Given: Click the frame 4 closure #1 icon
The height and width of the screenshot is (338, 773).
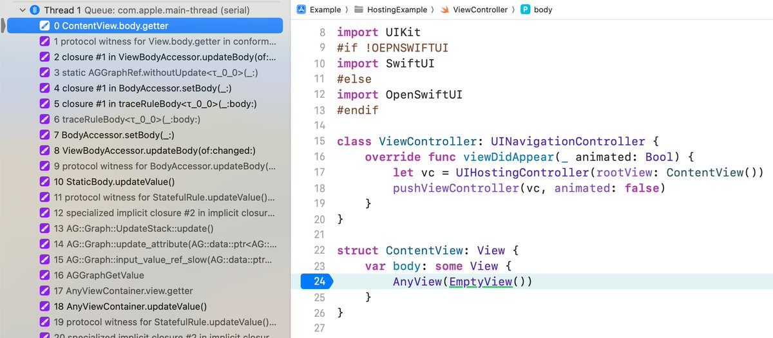Looking at the screenshot, I should [x=45, y=88].
